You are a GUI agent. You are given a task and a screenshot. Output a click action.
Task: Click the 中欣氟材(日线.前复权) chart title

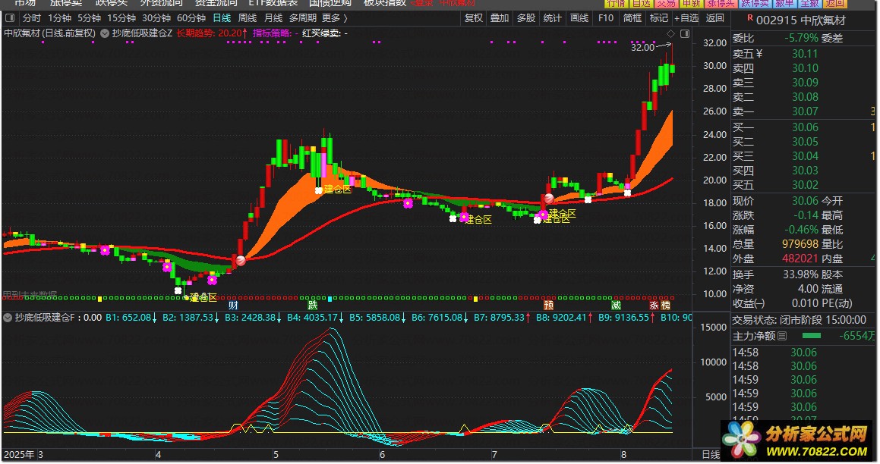(50, 33)
